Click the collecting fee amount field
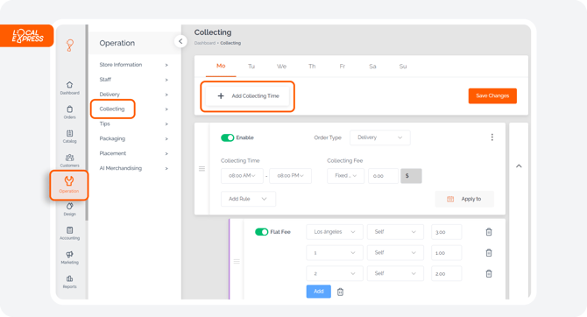 pos(383,176)
